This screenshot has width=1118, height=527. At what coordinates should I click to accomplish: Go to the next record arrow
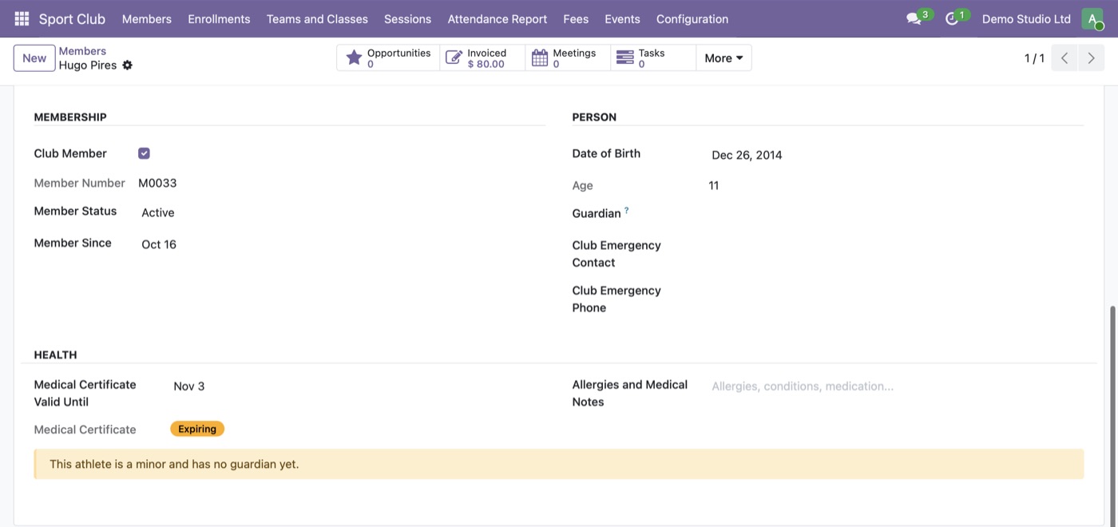coord(1091,58)
